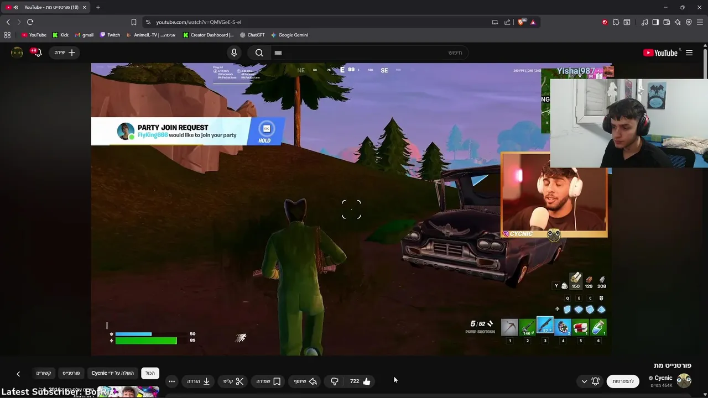
Task: Open the AnimeIL-TV bookmark
Action: (x=150, y=35)
